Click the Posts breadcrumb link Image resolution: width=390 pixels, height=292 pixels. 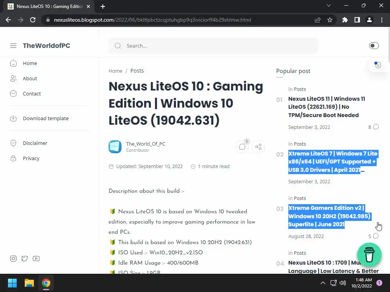137,71
